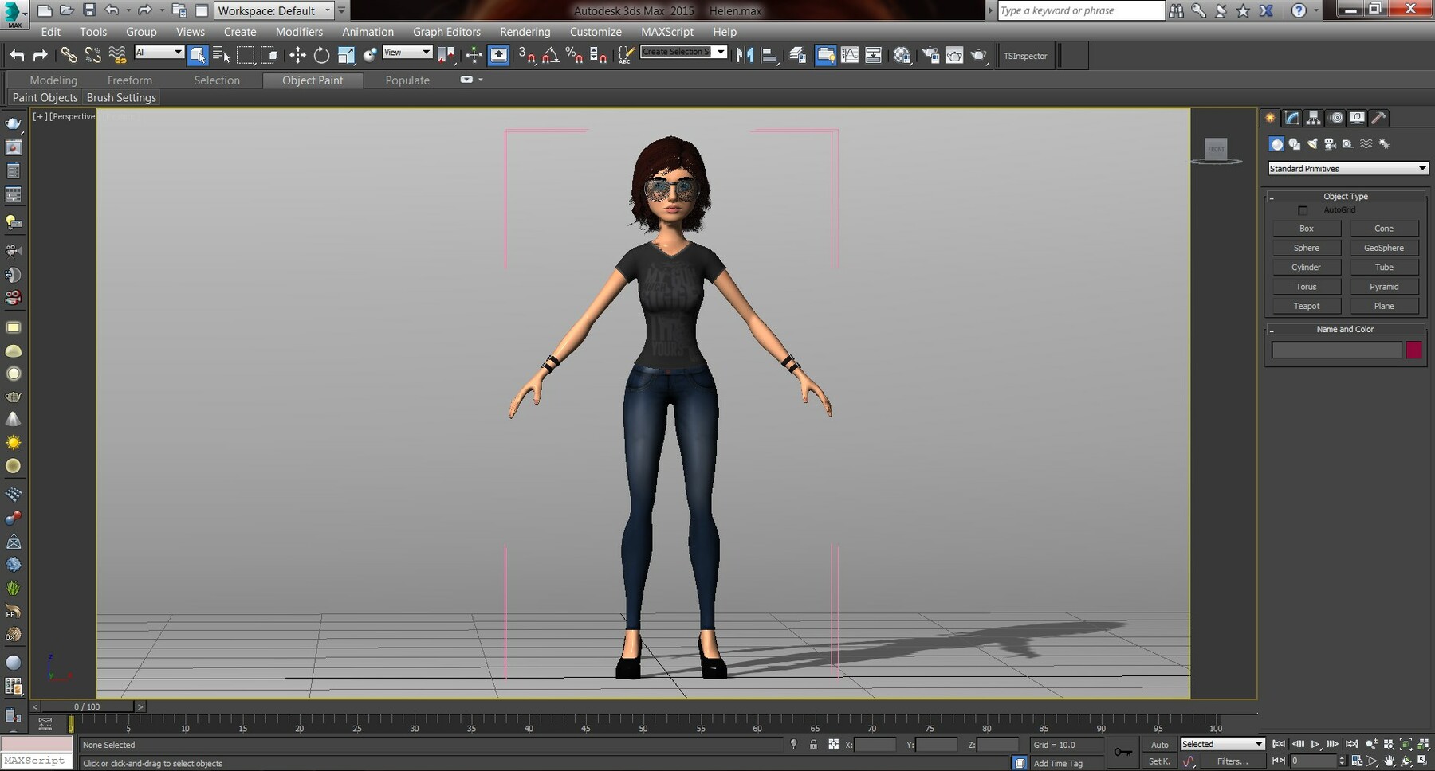Click the Teapot primitive button
1435x771 pixels.
(1306, 306)
